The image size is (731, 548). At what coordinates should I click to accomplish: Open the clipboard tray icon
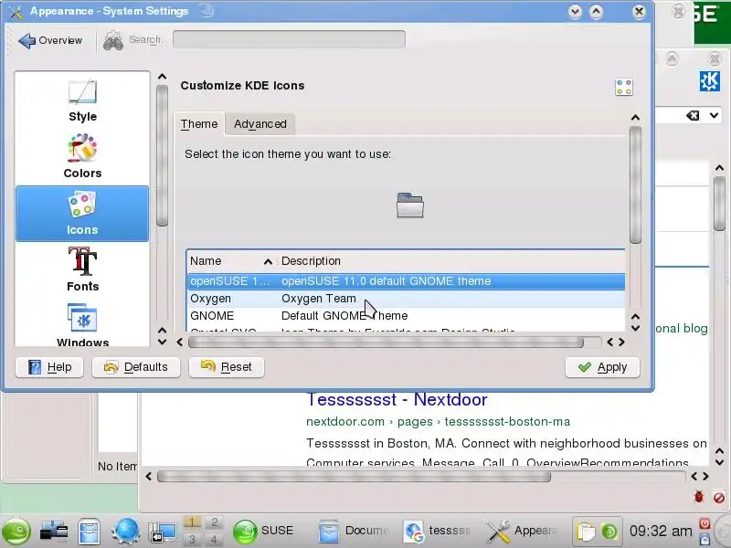pyautogui.click(x=586, y=532)
